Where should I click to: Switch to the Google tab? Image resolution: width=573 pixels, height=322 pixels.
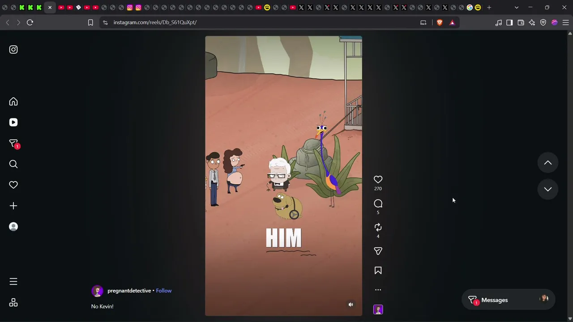tap(470, 8)
